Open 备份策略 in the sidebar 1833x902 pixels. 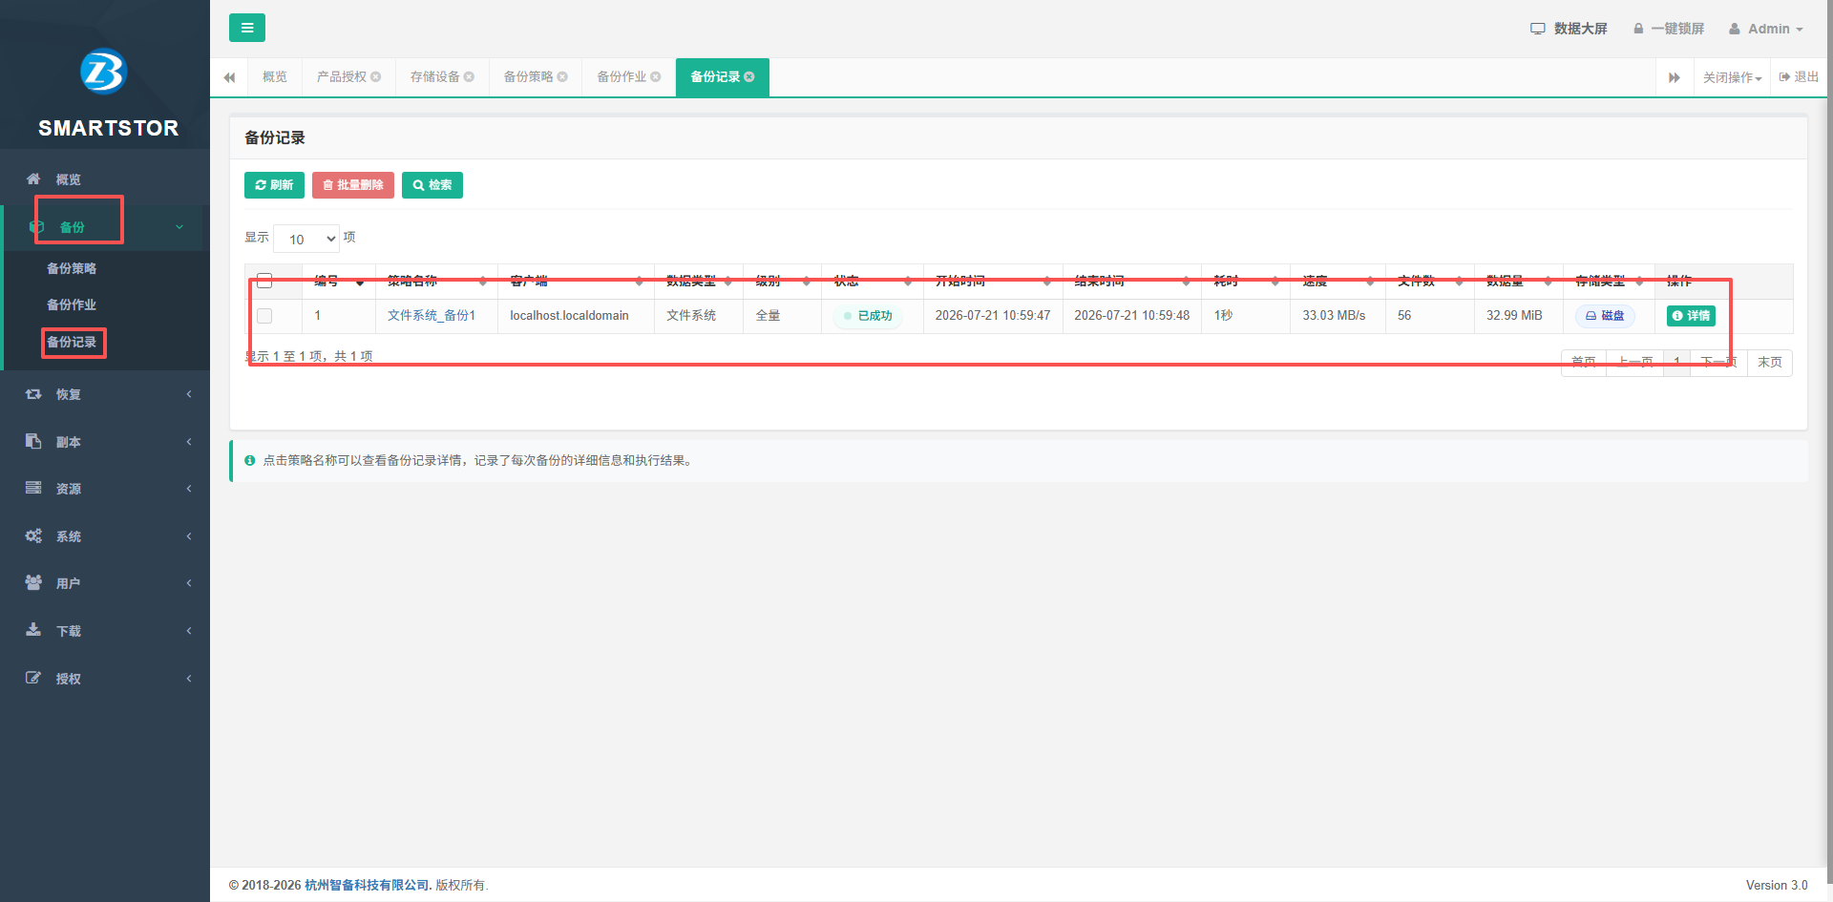point(72,268)
